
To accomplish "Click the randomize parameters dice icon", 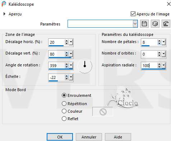I will (x=155, y=24).
